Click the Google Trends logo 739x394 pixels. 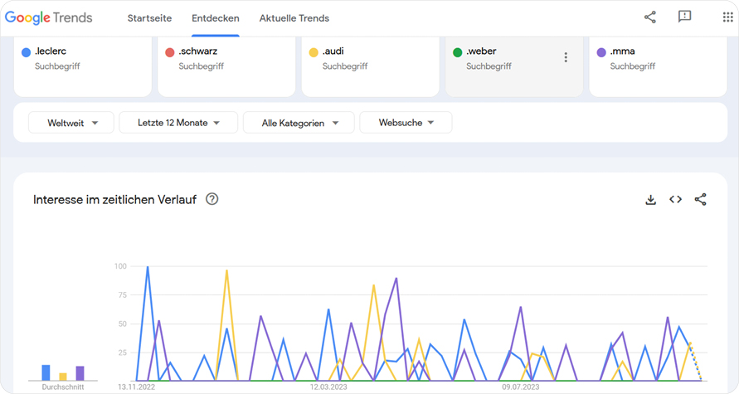point(49,18)
